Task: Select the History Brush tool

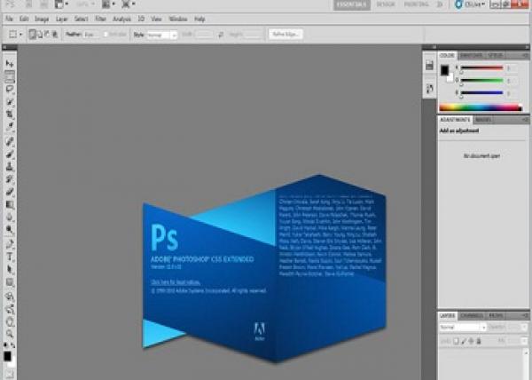Action: click(10, 179)
